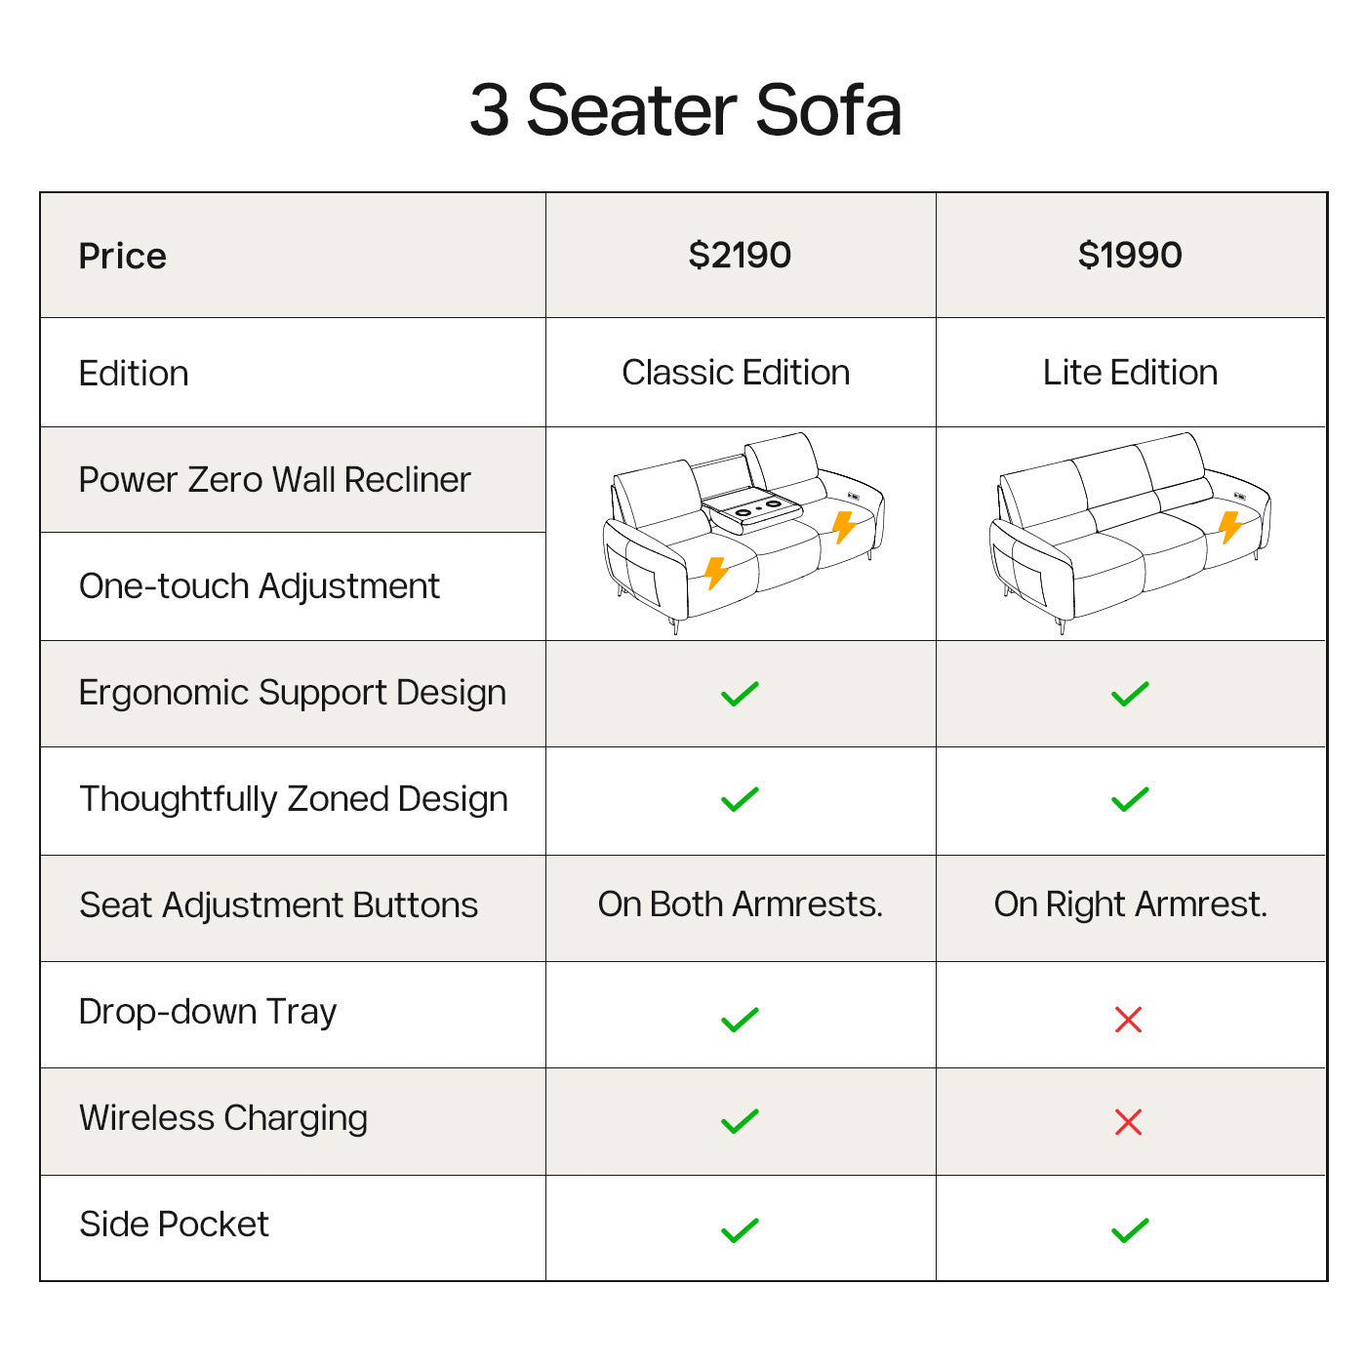This screenshot has height=1366, width=1366.
Task: Click the Lite Edition label
Action: [x=1130, y=372]
